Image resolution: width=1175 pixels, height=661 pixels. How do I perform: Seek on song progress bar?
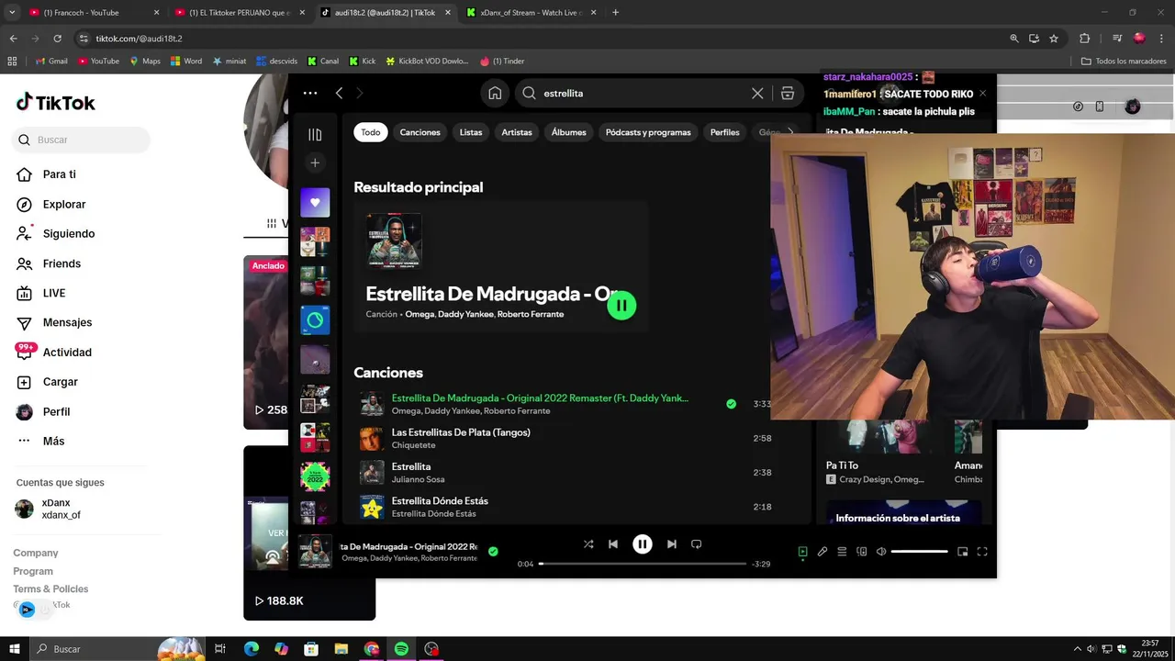coord(643,564)
